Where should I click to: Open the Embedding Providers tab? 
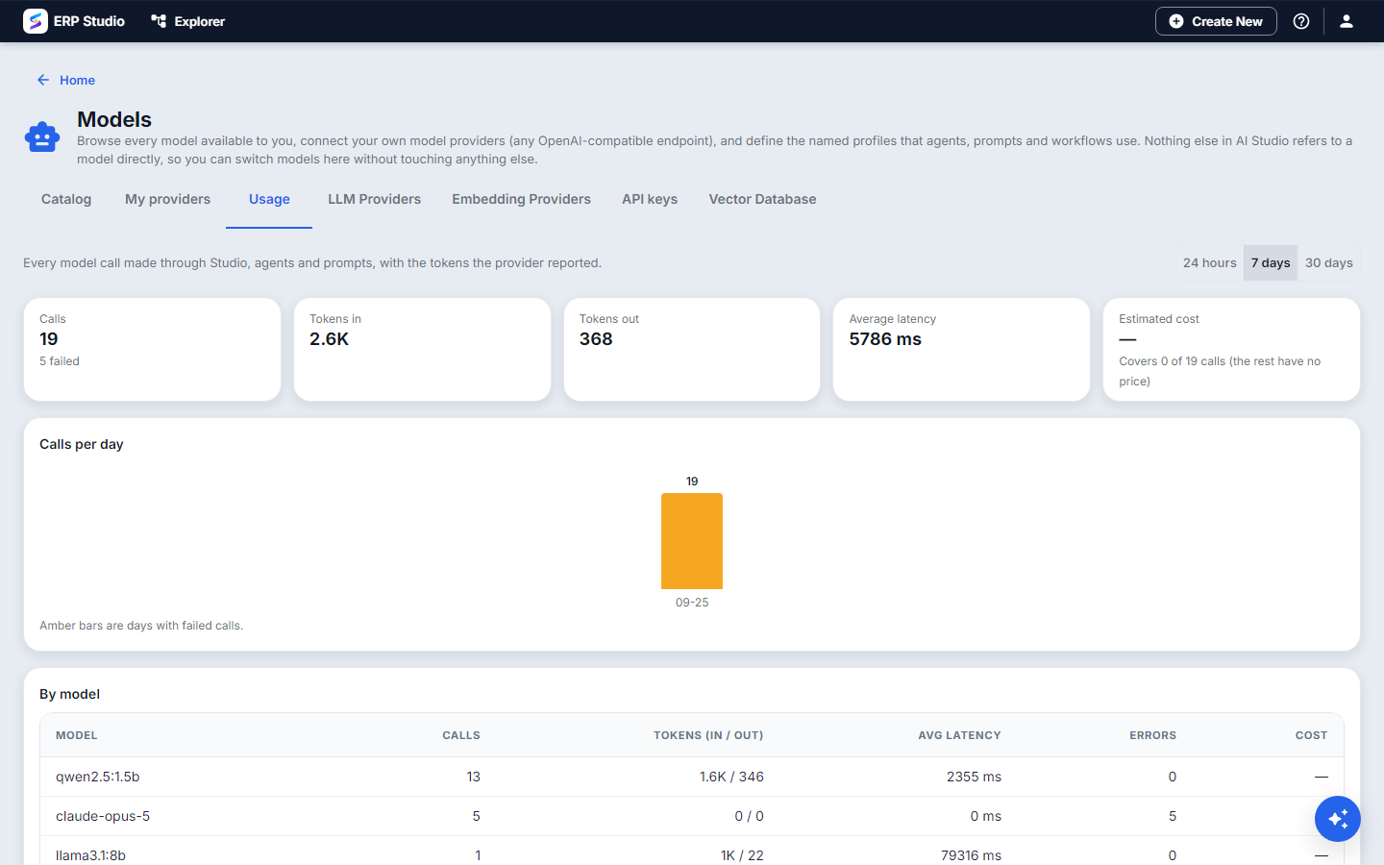[x=521, y=199]
